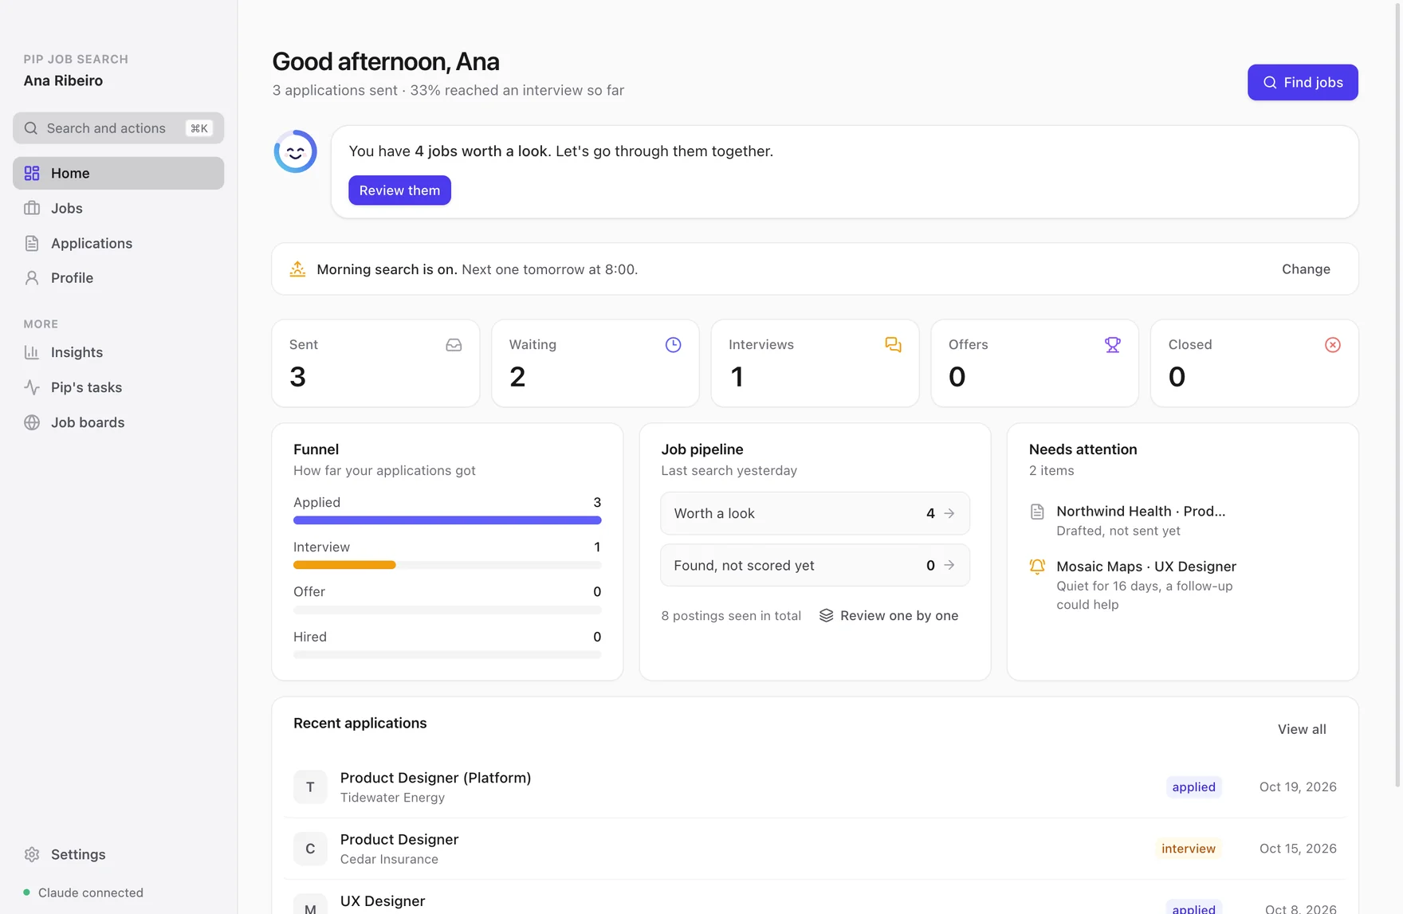This screenshot has height=914, width=1403.
Task: Click the person icon for Profile
Action: point(32,278)
